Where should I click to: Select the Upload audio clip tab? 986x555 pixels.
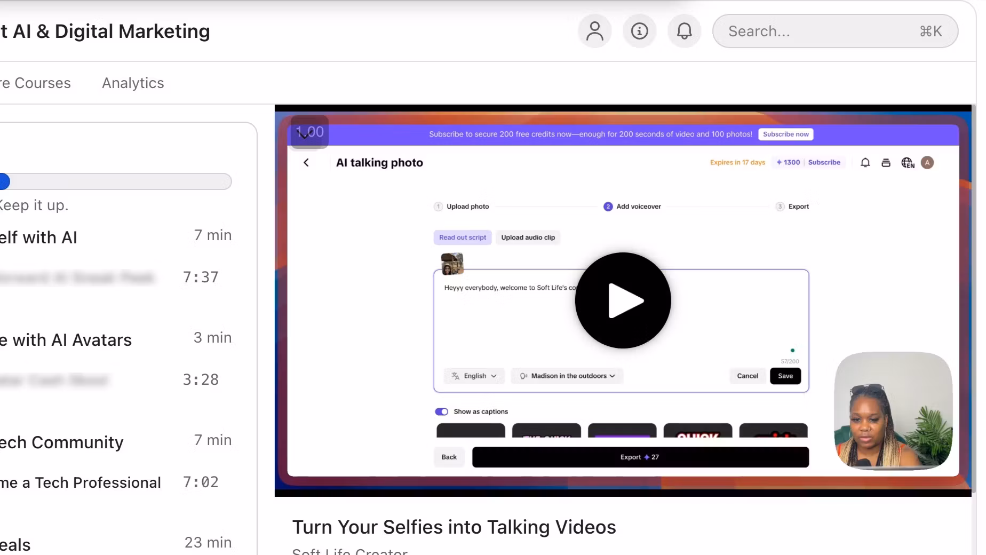[528, 237]
